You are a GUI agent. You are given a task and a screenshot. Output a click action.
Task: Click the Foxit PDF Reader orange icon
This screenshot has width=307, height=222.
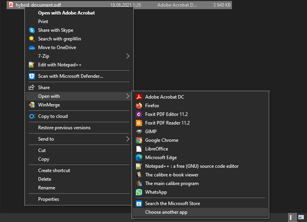[x=139, y=123]
